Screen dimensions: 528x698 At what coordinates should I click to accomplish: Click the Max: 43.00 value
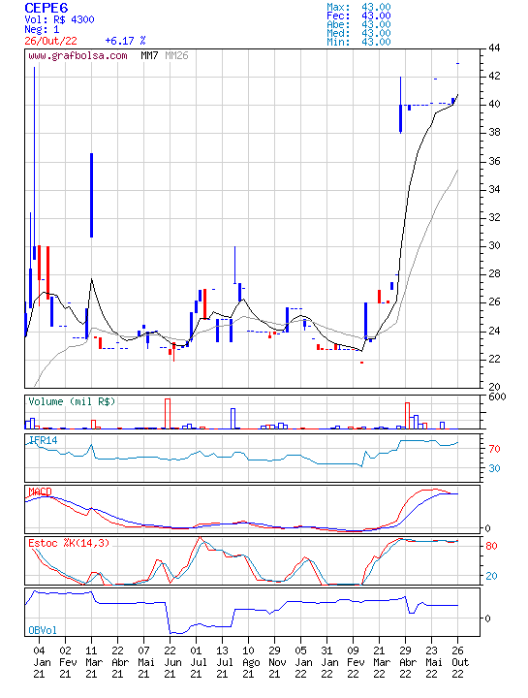click(358, 7)
